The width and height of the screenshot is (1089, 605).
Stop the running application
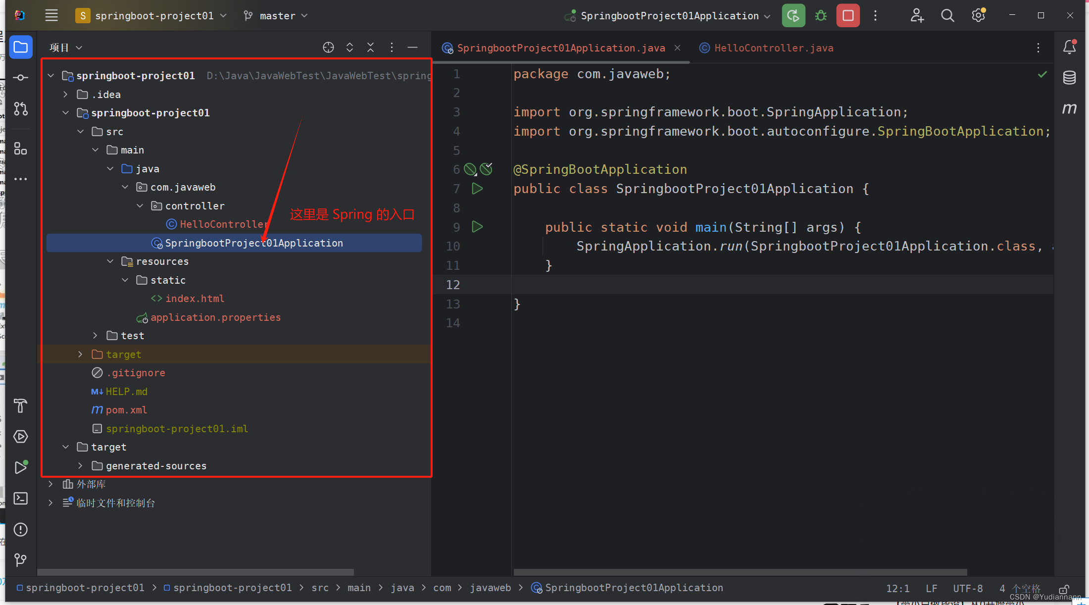tap(847, 15)
